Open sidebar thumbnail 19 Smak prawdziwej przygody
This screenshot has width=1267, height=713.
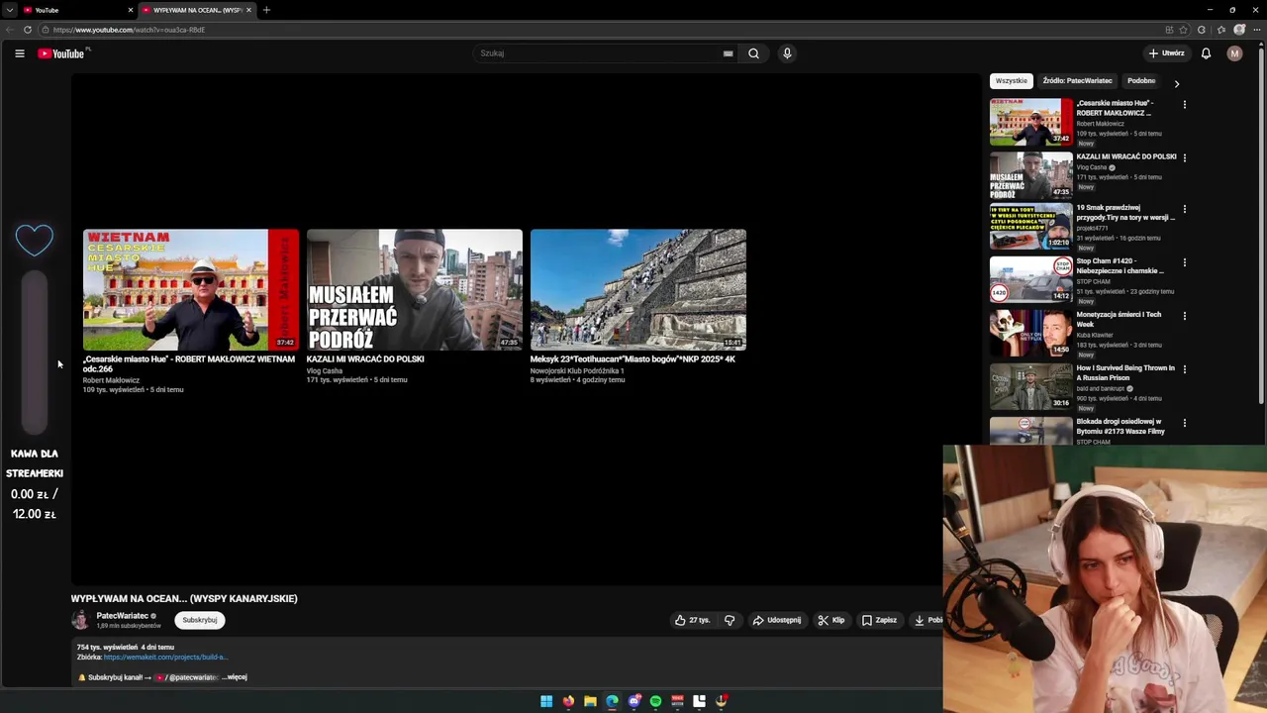pos(1031,227)
